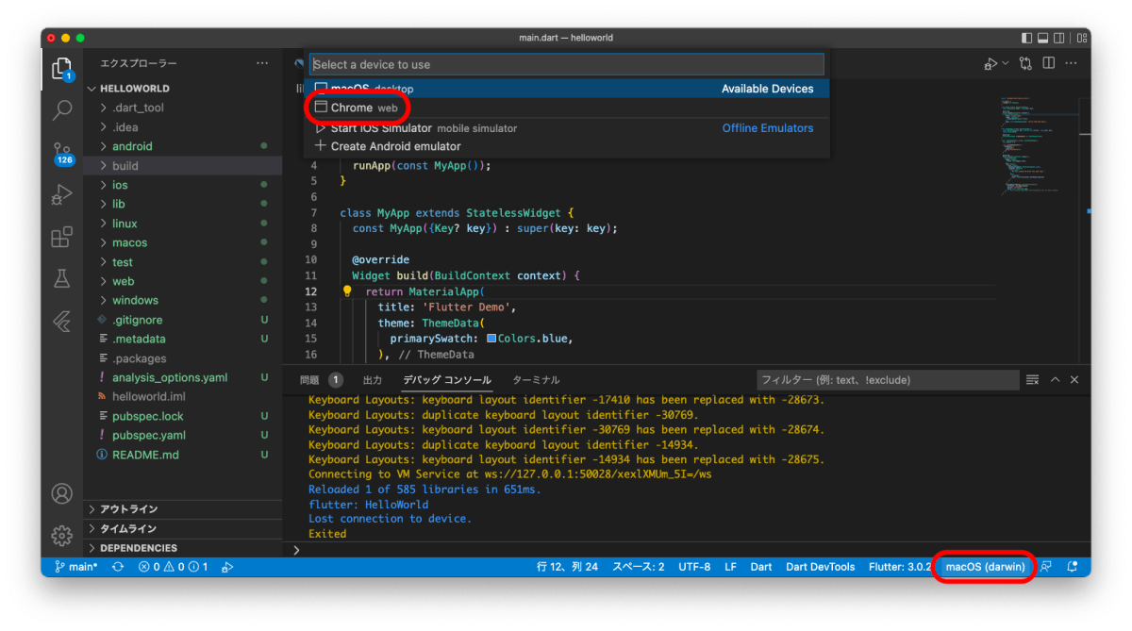The width and height of the screenshot is (1132, 631).
Task: Click the run and debug editor button
Action: click(x=990, y=63)
